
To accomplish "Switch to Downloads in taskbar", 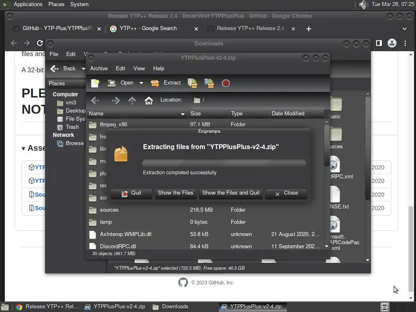I will pos(170,307).
